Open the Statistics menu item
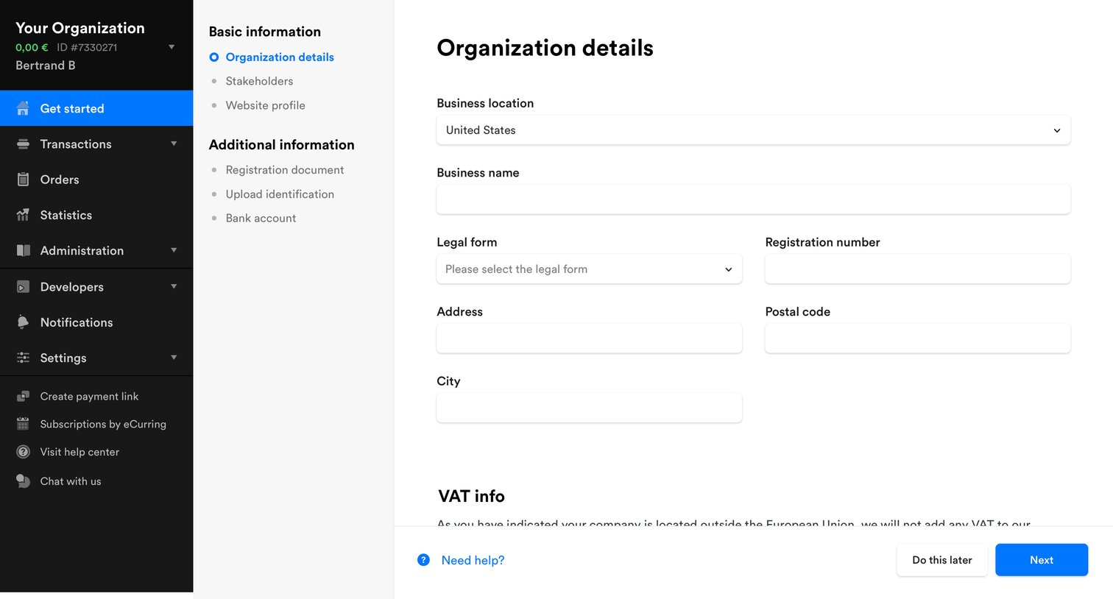The width and height of the screenshot is (1113, 599). (x=96, y=215)
